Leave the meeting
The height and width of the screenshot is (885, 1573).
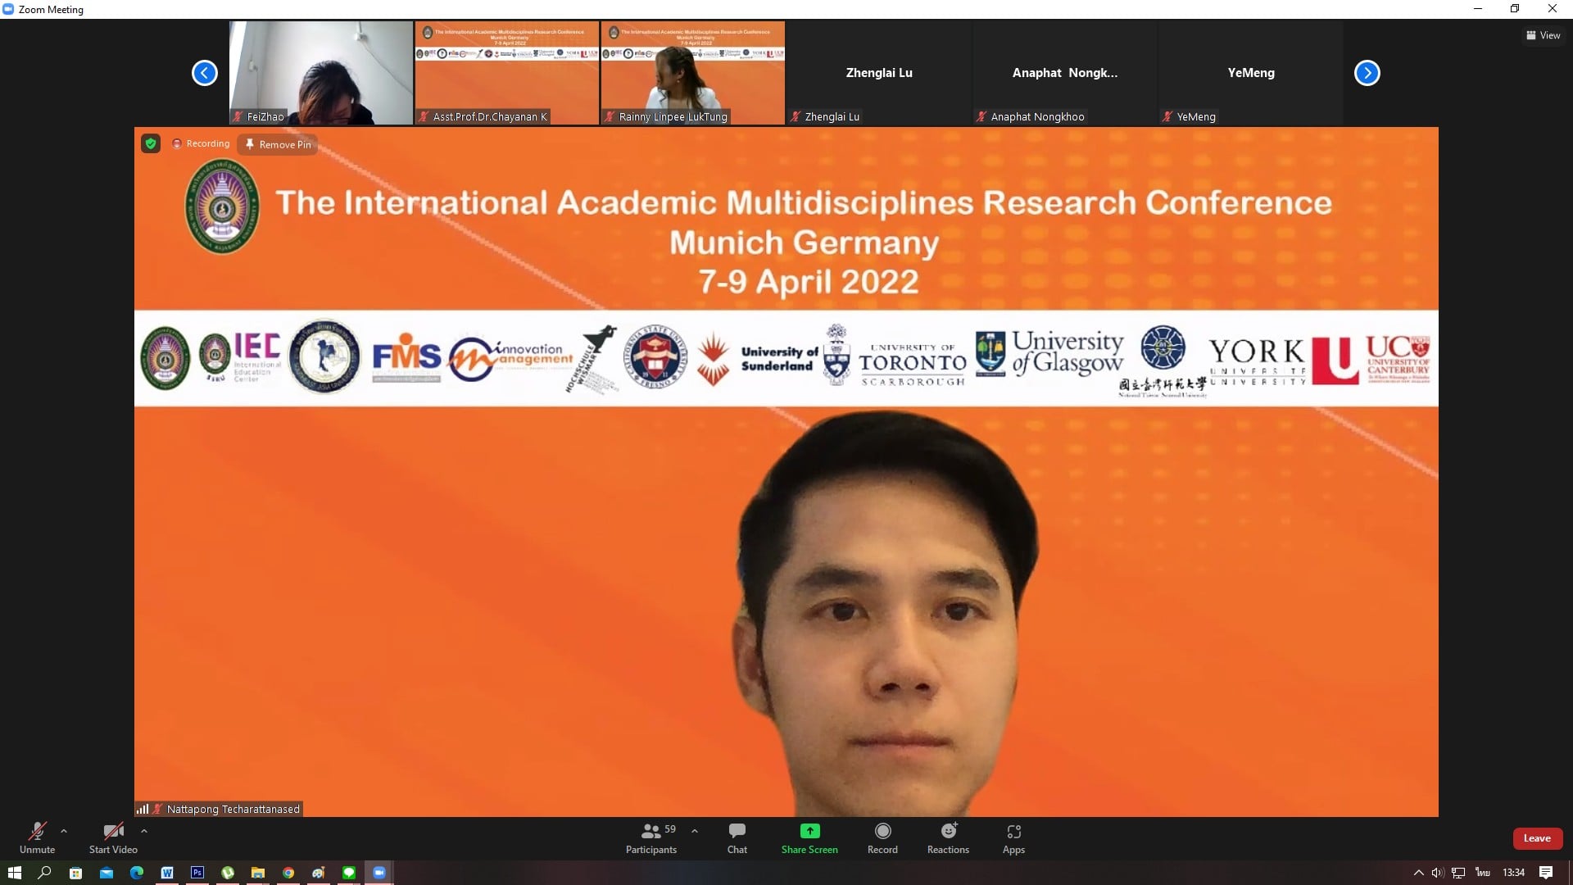point(1537,838)
